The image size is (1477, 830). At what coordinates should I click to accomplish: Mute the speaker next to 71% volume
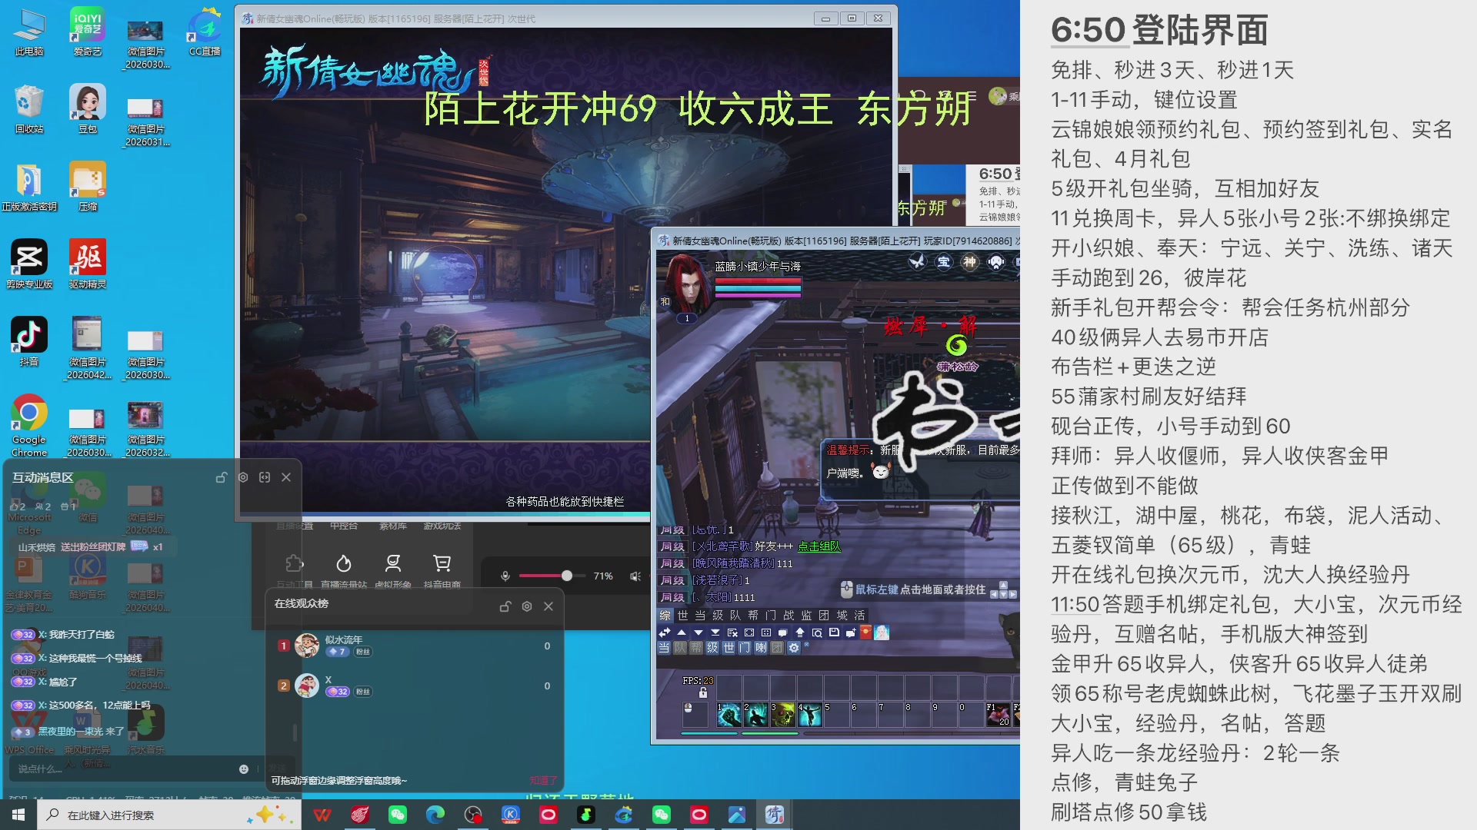[x=635, y=576]
